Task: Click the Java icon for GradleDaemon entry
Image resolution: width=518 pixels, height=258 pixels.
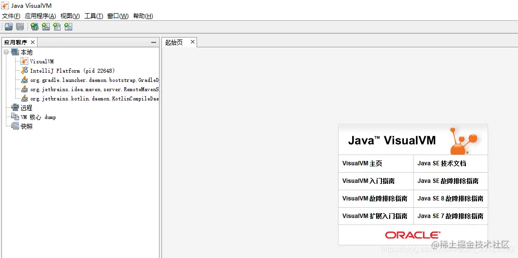Action: coord(24,79)
